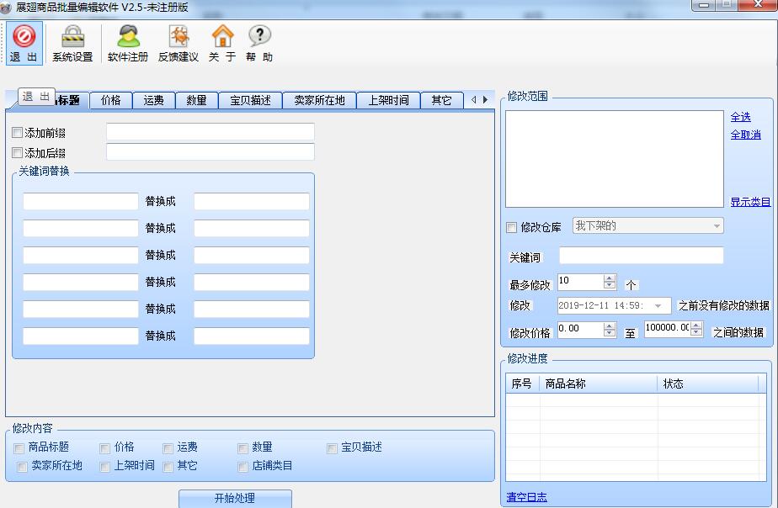Click 清空日志 to clear the log
This screenshot has height=508, width=778.
pyautogui.click(x=525, y=497)
